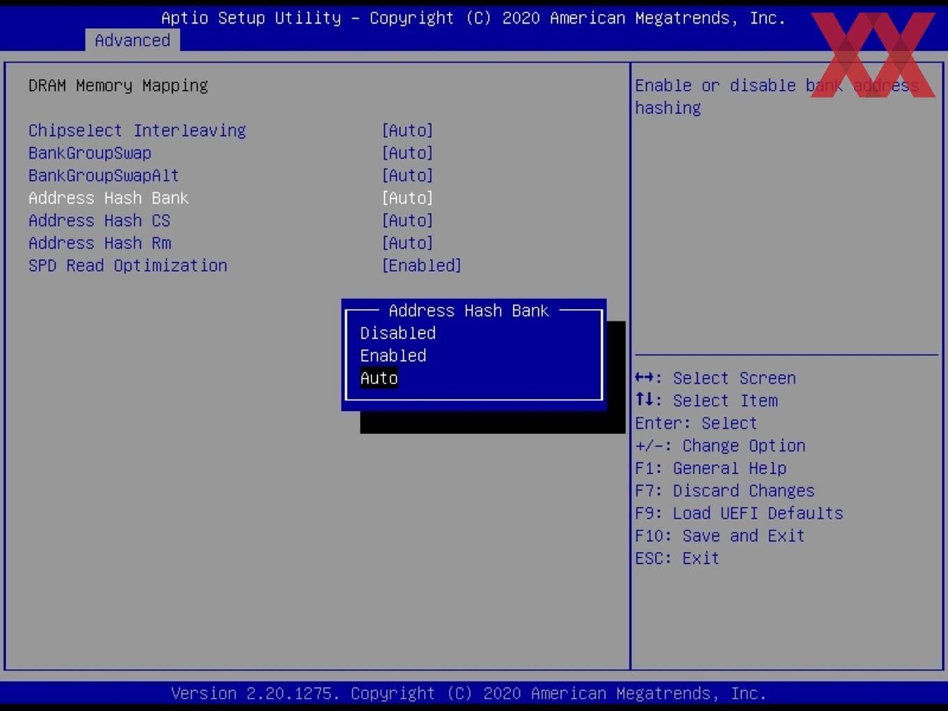Select the Address Hash Rm setting
Screen dimensions: 948x711
(x=100, y=243)
